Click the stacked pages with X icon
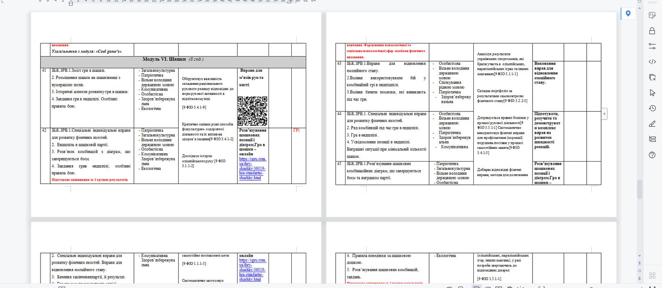Screen dimensions: 662x288 point(652,77)
